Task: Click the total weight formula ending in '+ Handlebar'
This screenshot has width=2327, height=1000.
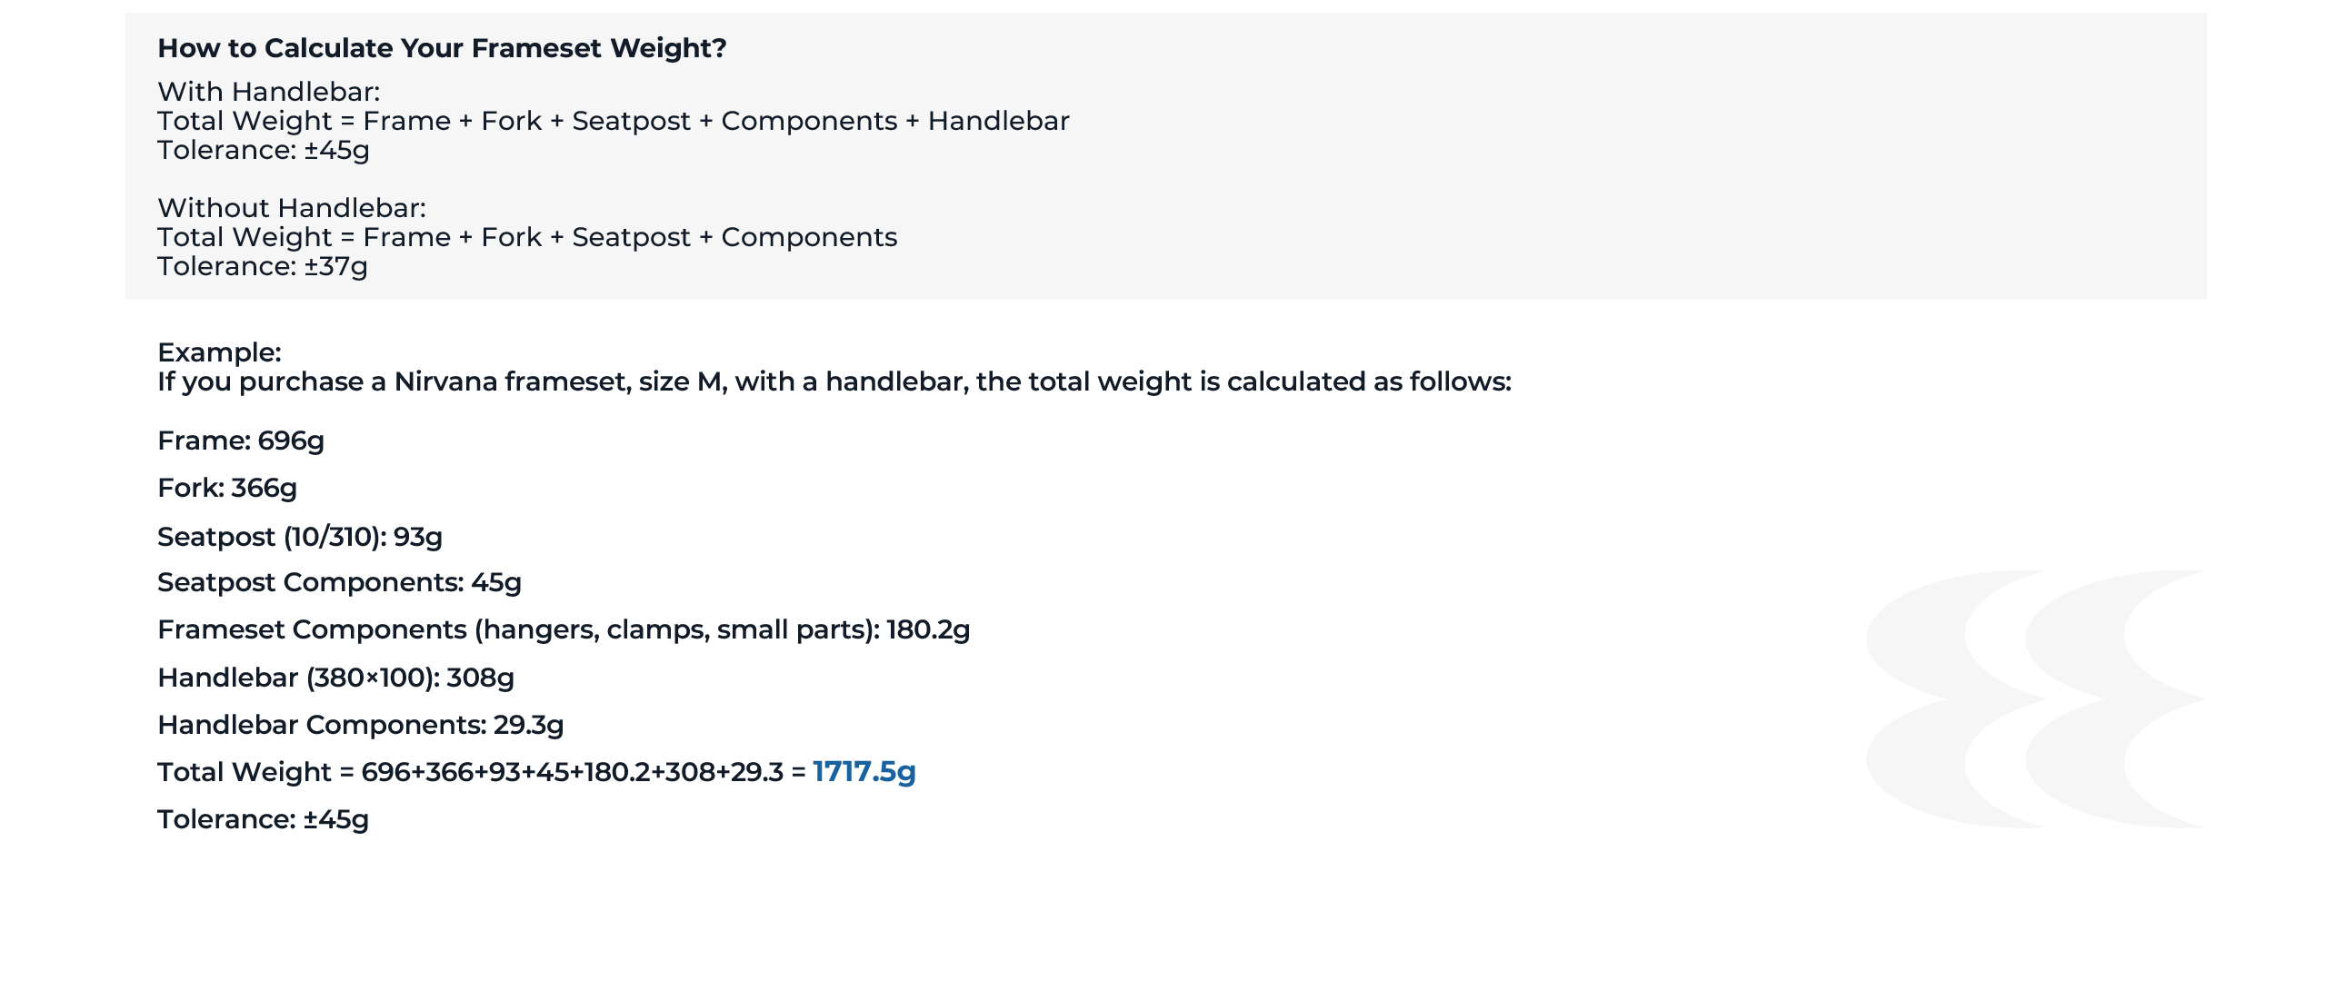Action: click(613, 121)
